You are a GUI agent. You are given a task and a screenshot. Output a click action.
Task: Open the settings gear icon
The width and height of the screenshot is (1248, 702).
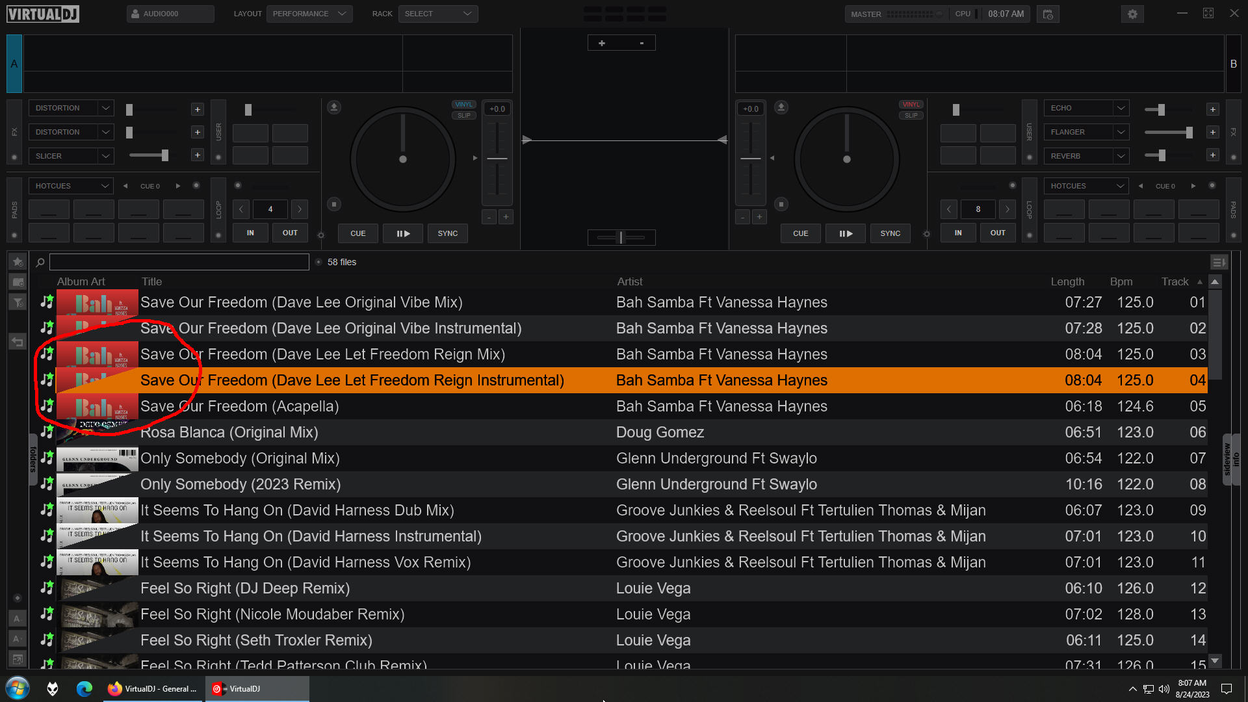[x=1132, y=14]
